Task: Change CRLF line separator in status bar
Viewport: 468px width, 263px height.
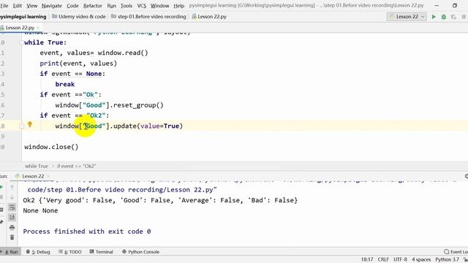Action: (383, 259)
